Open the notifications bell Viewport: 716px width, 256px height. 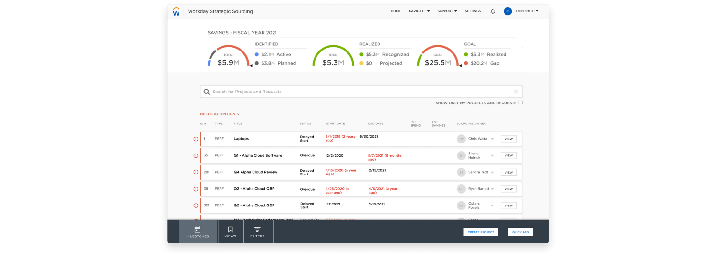pyautogui.click(x=493, y=11)
